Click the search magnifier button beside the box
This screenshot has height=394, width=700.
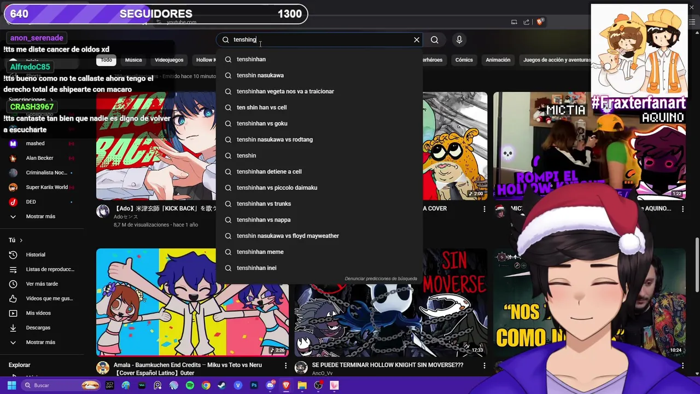(434, 39)
